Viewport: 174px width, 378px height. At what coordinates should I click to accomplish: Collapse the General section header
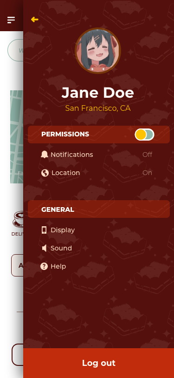coord(99,209)
